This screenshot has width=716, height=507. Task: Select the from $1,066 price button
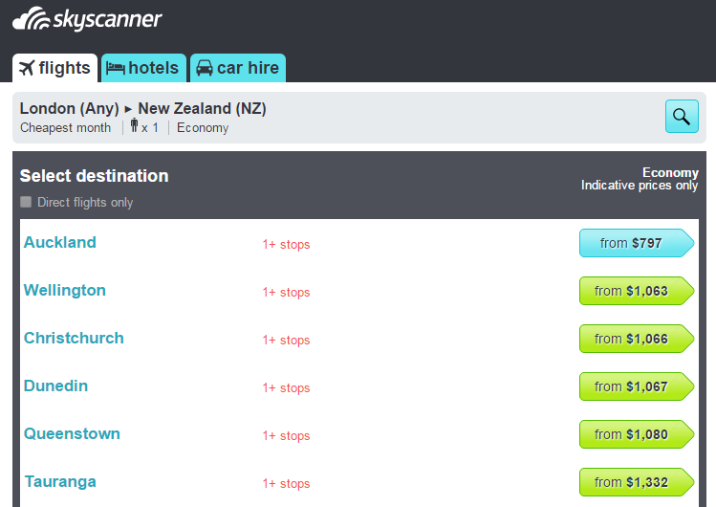[x=637, y=339]
